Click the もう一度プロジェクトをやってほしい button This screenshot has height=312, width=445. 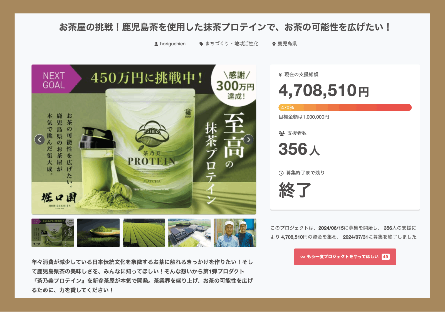[x=345, y=257]
